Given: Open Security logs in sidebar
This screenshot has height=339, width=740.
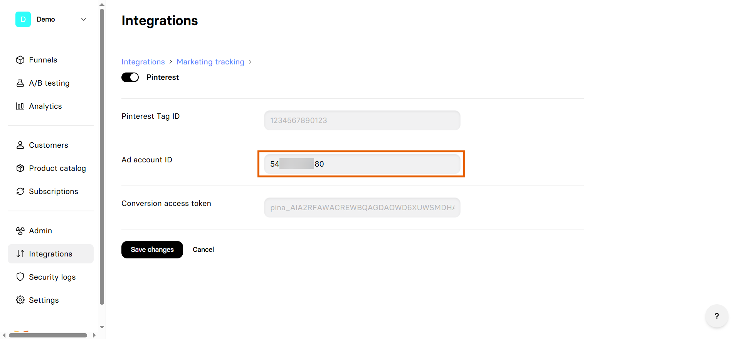Looking at the screenshot, I should pos(50,277).
